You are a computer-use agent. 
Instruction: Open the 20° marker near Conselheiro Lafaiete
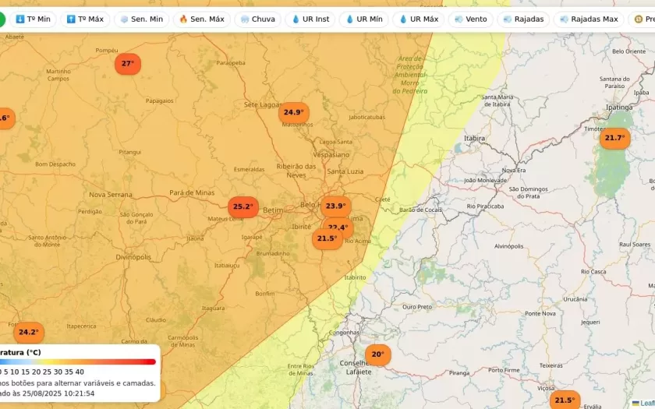coord(377,354)
